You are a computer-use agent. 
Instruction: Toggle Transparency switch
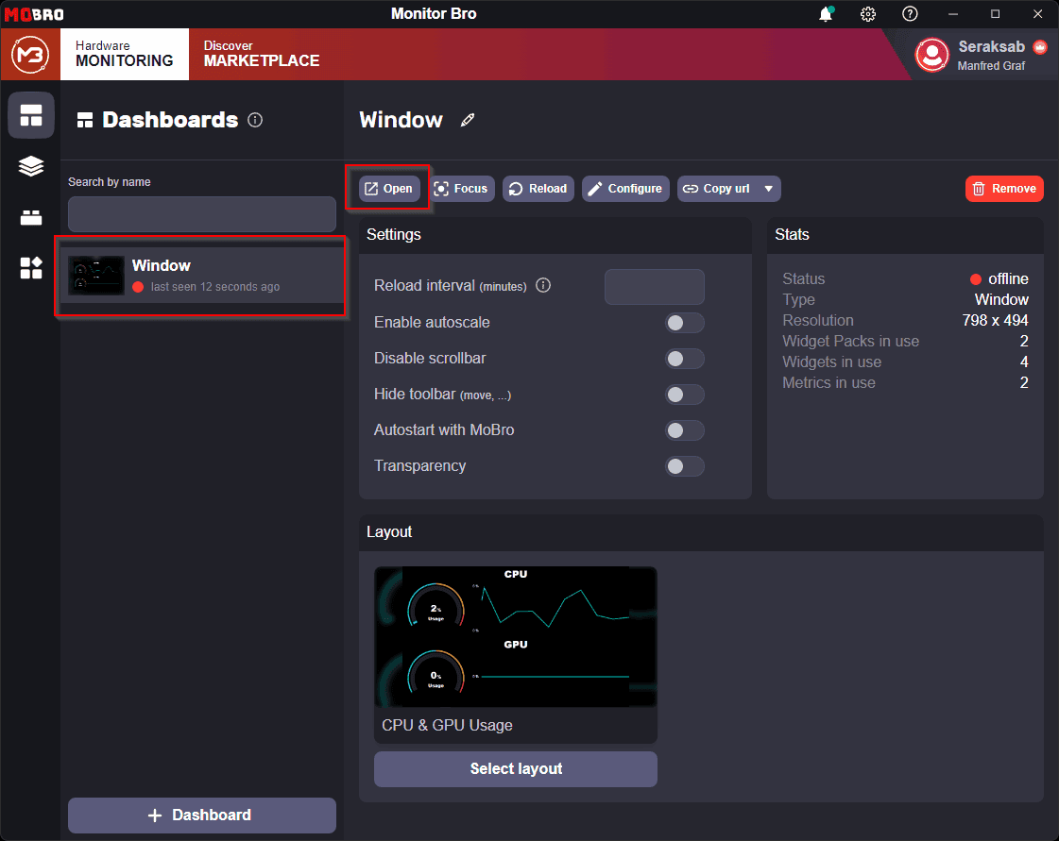click(x=684, y=465)
